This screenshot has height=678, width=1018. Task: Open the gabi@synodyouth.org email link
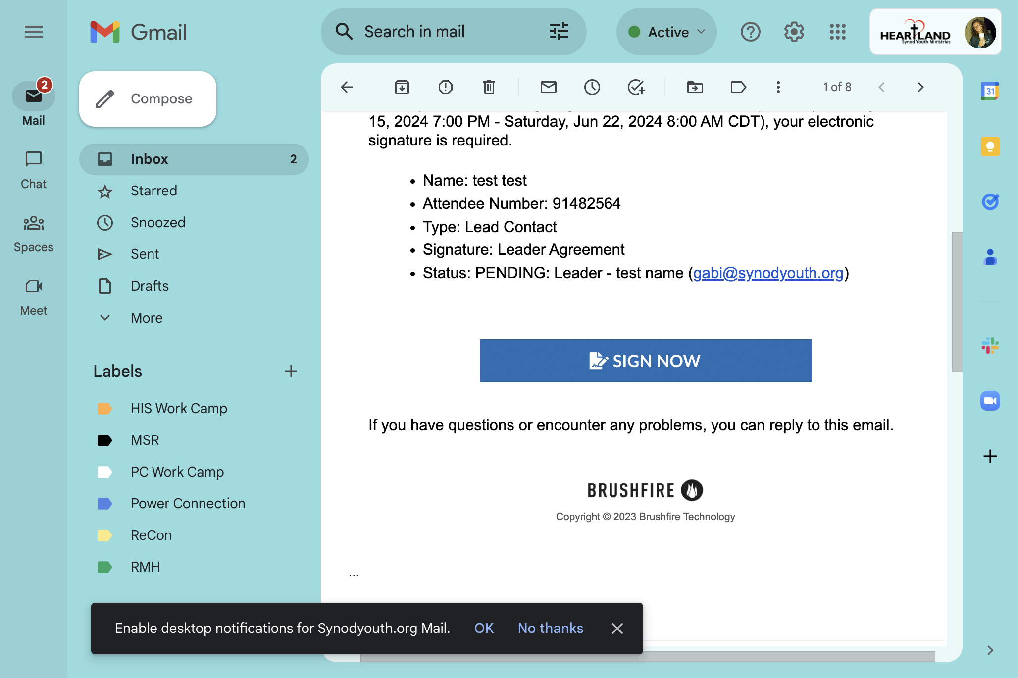768,273
